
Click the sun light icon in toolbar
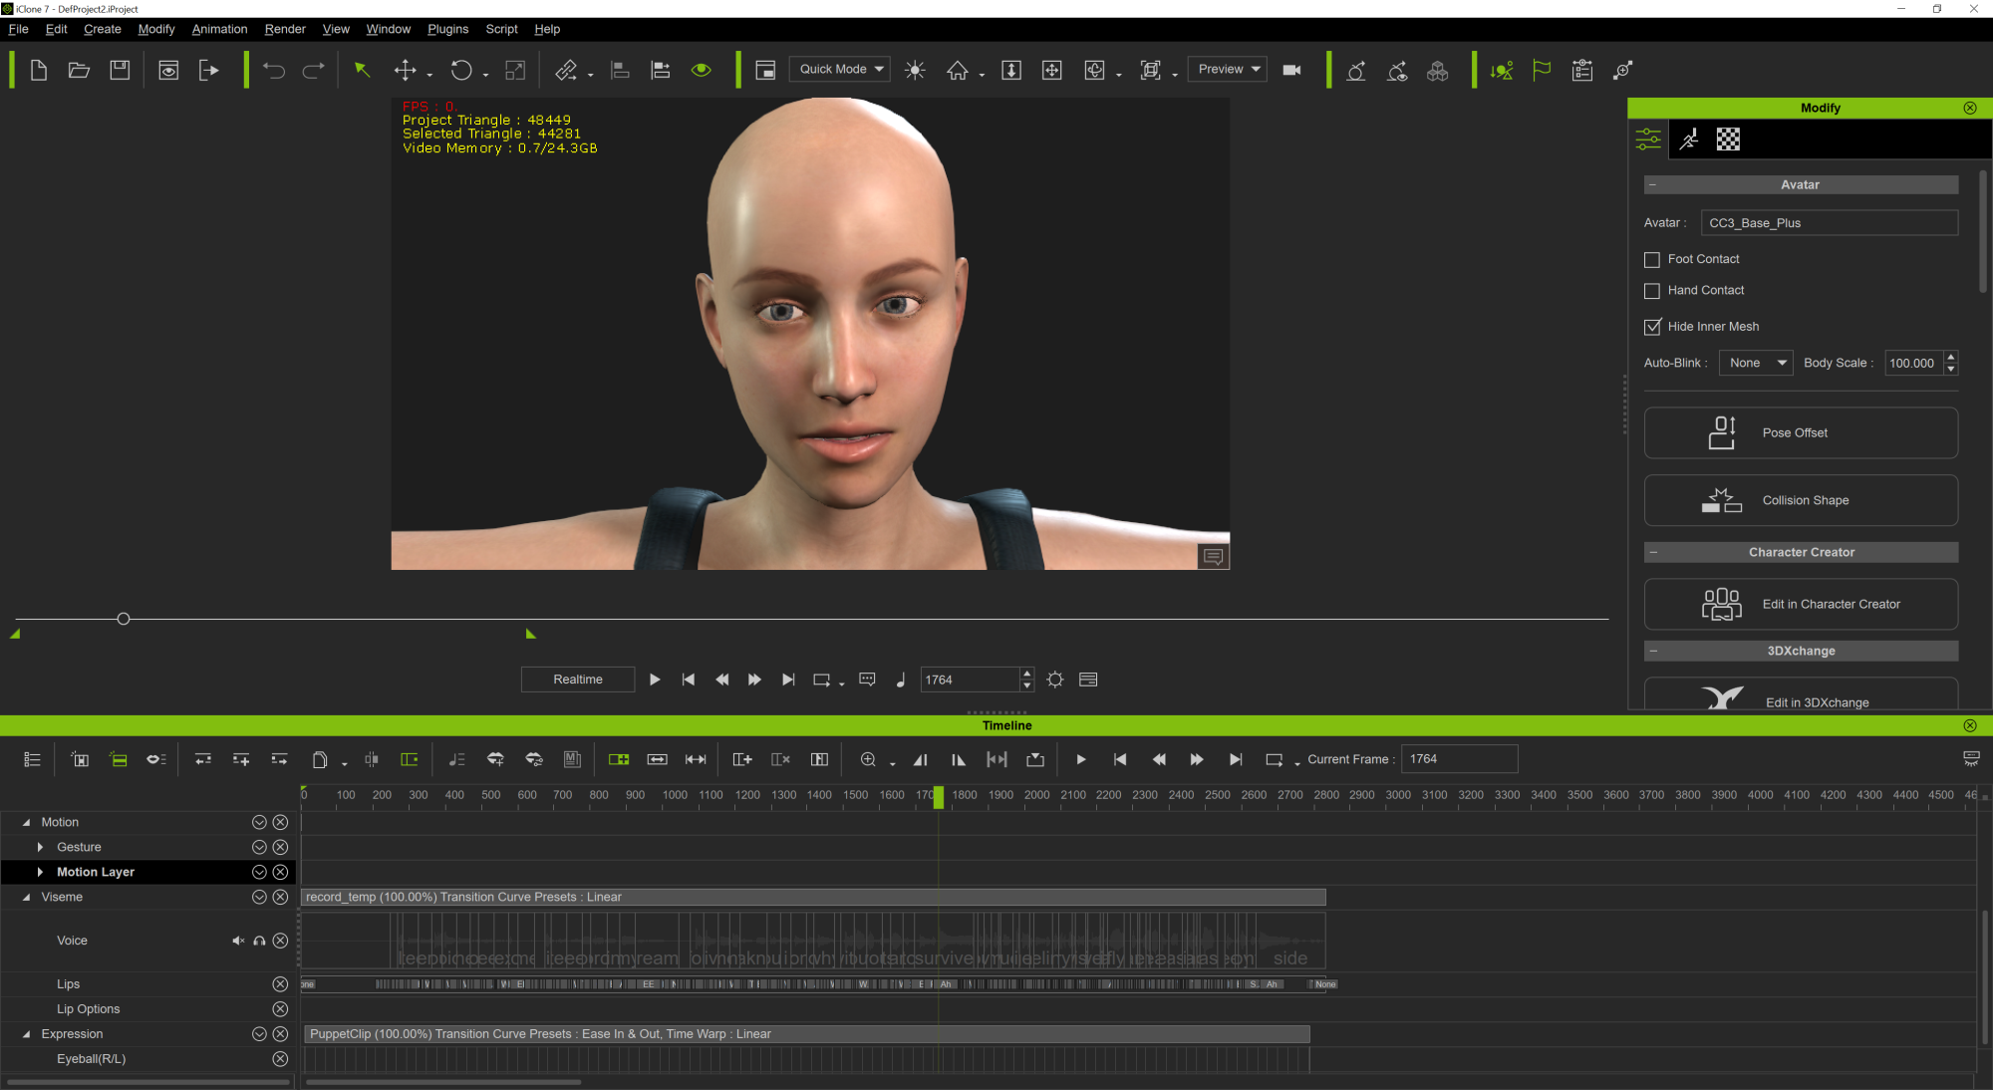[915, 70]
